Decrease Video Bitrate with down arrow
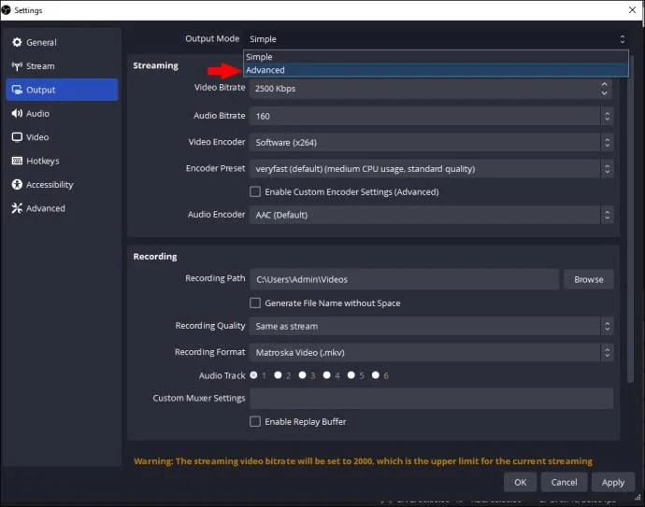The width and height of the screenshot is (645, 507). pos(604,93)
